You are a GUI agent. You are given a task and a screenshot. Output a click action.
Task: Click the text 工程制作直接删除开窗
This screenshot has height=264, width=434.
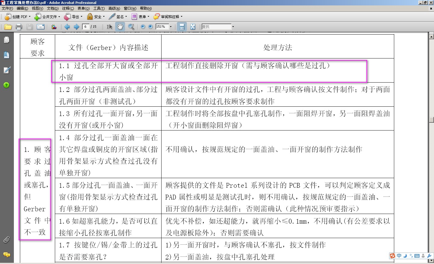click(202, 65)
